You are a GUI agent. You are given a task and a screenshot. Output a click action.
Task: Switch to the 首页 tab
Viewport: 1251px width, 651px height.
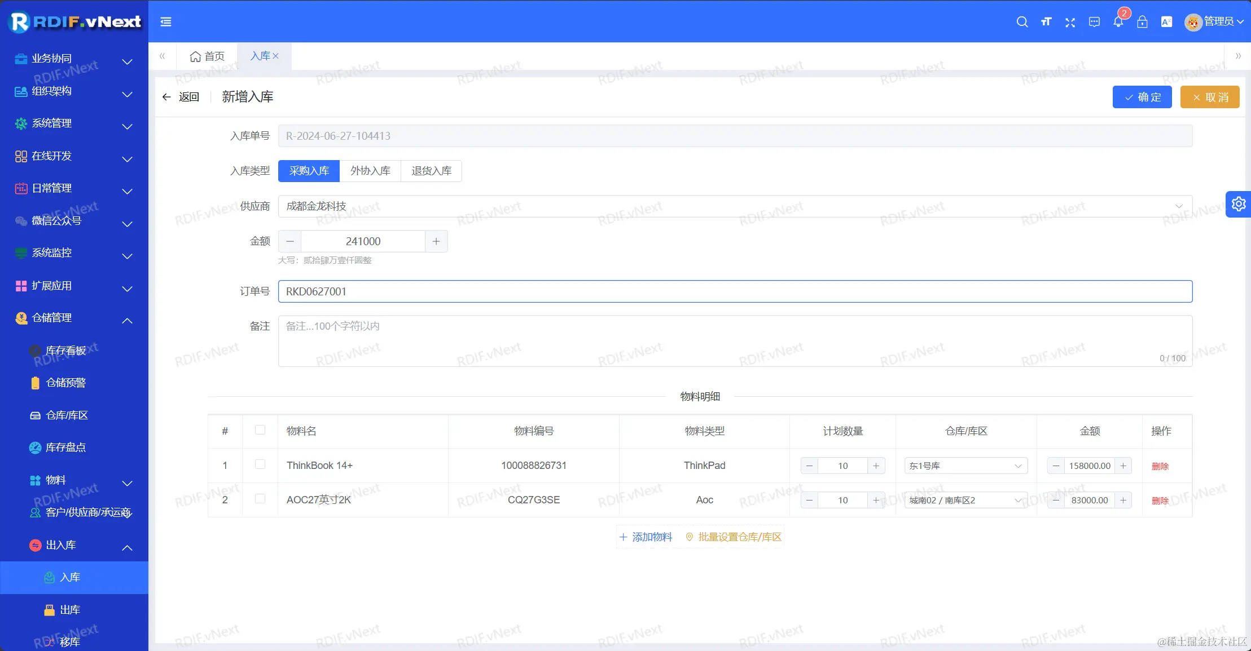coord(207,56)
